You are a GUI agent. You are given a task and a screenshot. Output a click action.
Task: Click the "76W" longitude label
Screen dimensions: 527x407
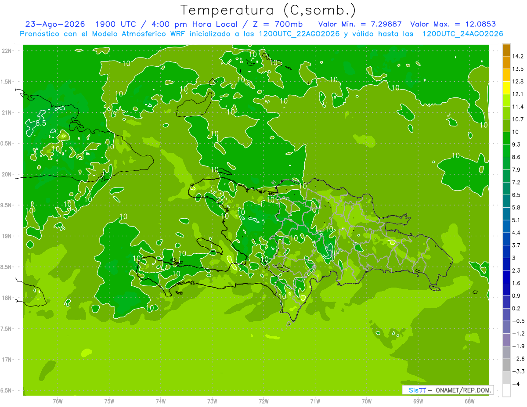click(58, 401)
